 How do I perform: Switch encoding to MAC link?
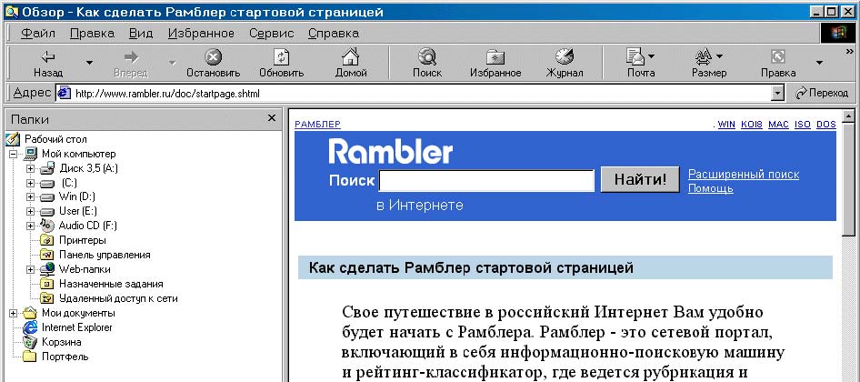click(x=778, y=125)
